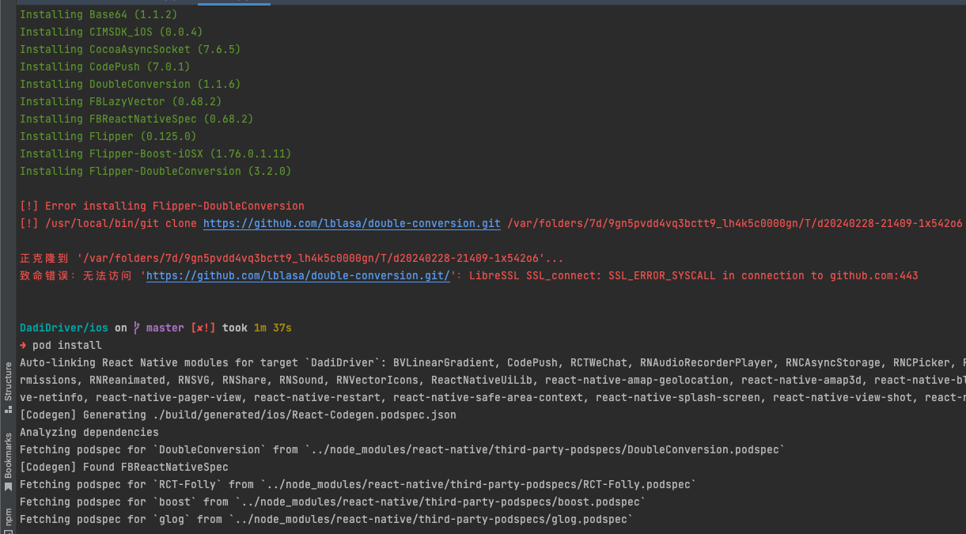Click the 'took 1m 37s' duration text
The image size is (966, 534).
click(257, 328)
